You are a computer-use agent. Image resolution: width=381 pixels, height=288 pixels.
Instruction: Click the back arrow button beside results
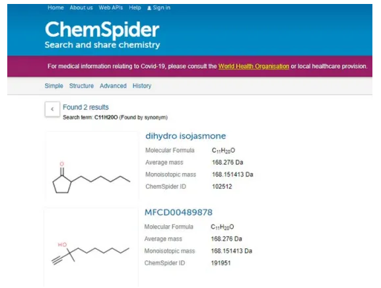click(x=52, y=109)
